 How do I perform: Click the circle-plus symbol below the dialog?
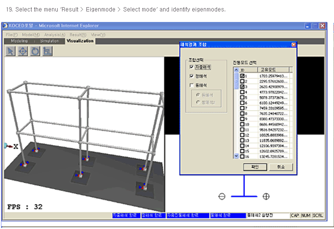click(x=266, y=196)
